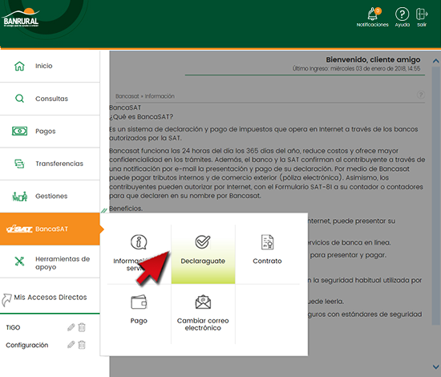Edit the TIGO shortcut with pencil icon
441x377 pixels.
click(x=71, y=327)
